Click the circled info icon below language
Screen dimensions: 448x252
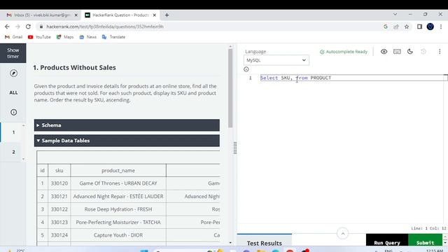[x=246, y=69]
